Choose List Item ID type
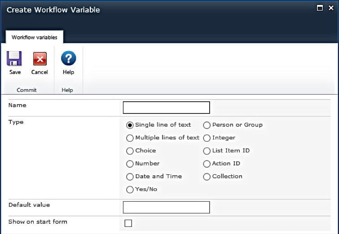 [x=207, y=151]
